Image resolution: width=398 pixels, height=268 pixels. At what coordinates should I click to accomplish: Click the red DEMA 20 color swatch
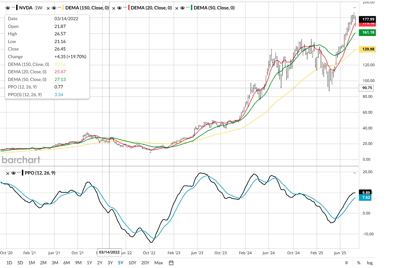129,8
